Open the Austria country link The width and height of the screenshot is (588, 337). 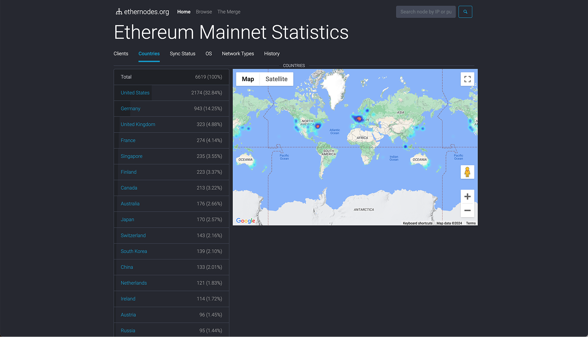[x=128, y=315]
